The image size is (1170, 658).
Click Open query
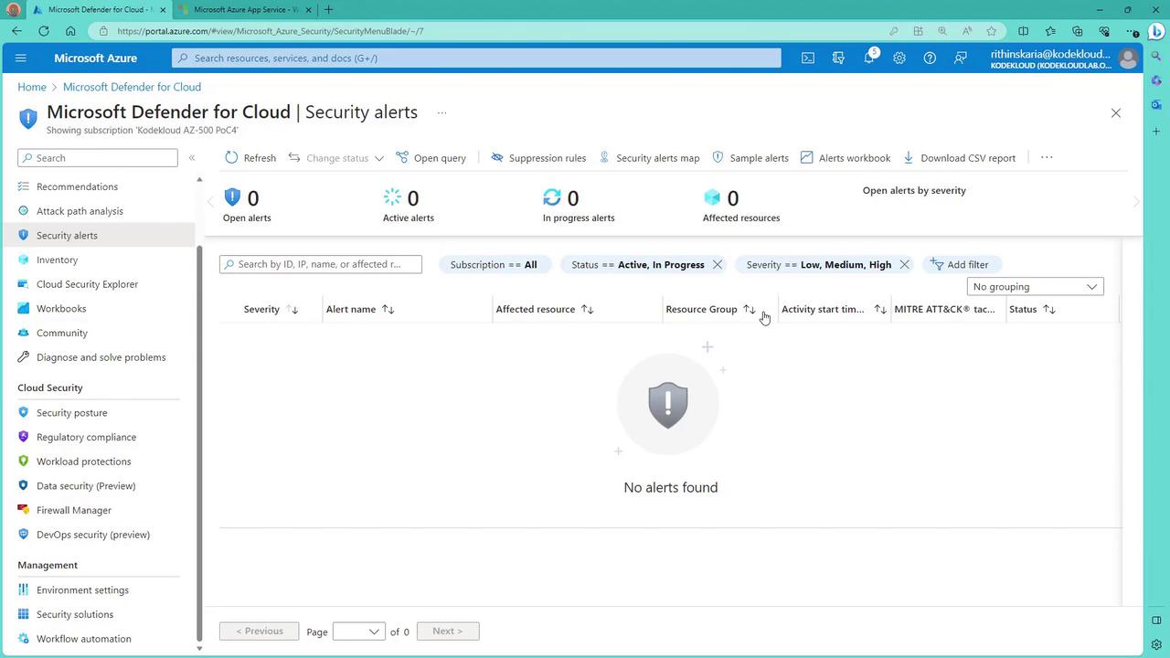(431, 157)
